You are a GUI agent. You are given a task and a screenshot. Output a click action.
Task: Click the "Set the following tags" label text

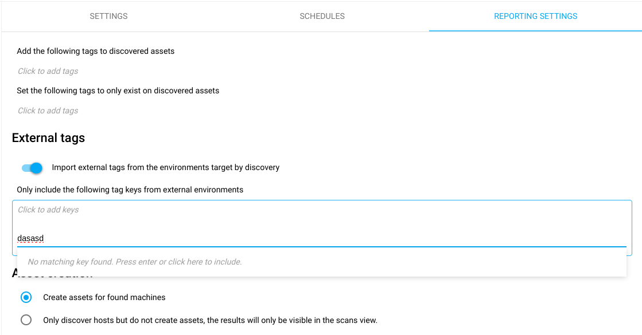pos(118,90)
